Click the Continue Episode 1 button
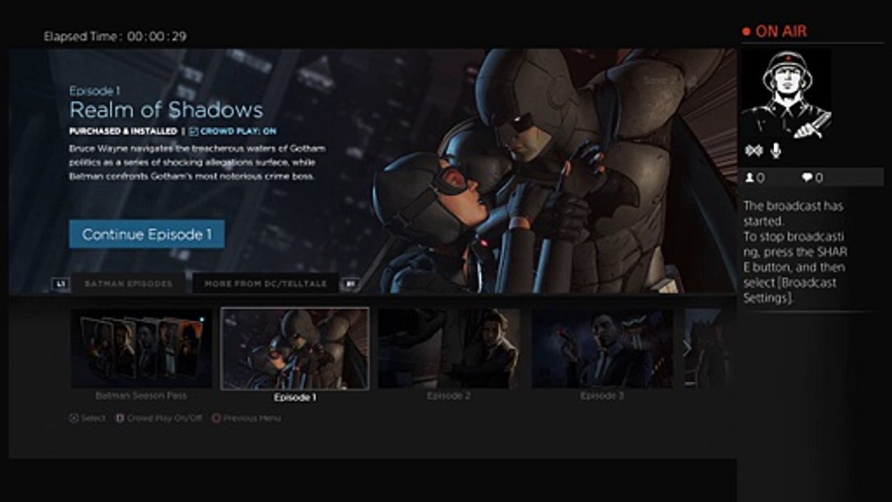The image size is (892, 502). point(147,234)
